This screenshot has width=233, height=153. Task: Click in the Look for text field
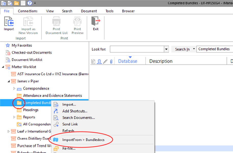tap(137, 49)
